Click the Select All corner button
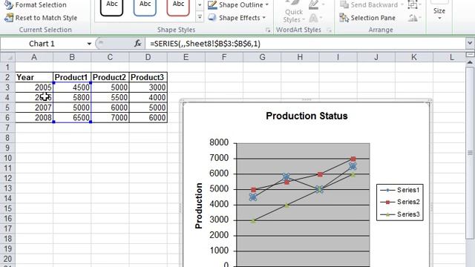This screenshot has width=475, height=267. 8,57
